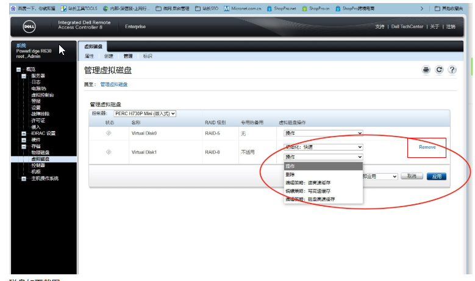Image resolution: width=475 pixels, height=281 pixels.
Task: Collapse the 概览 tree node
Action: pos(19,69)
